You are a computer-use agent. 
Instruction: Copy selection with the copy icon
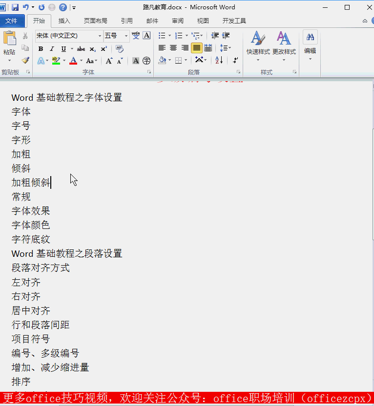click(25, 48)
